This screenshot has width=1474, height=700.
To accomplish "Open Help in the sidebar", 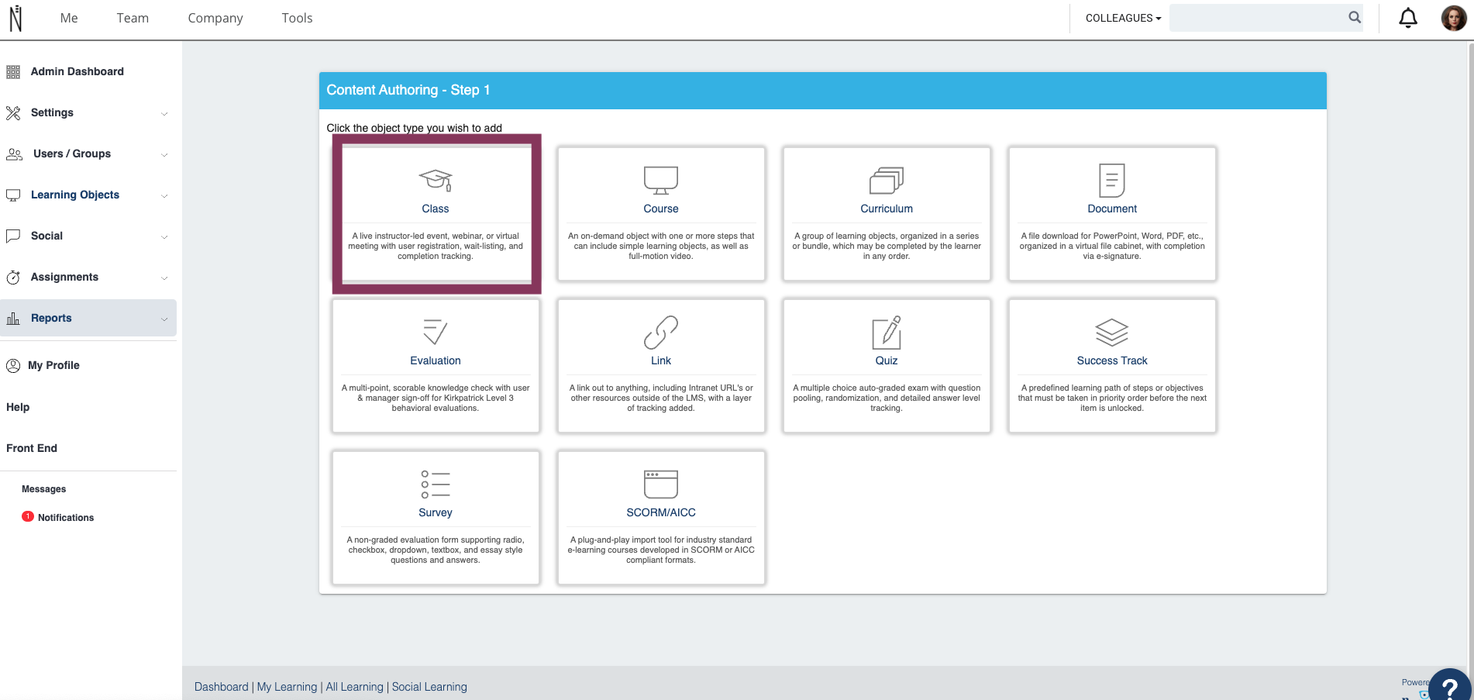I will click(x=18, y=407).
